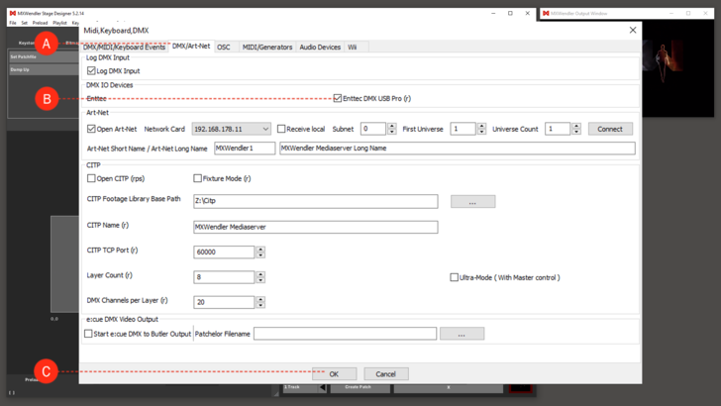Open the Playlist menu in Stage Designer

[59, 23]
